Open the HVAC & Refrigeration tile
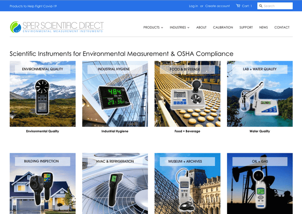 tap(115, 183)
